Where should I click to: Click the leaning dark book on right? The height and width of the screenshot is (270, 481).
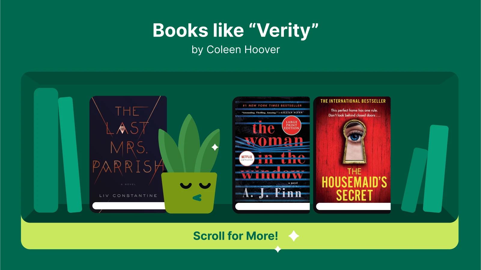click(414, 180)
